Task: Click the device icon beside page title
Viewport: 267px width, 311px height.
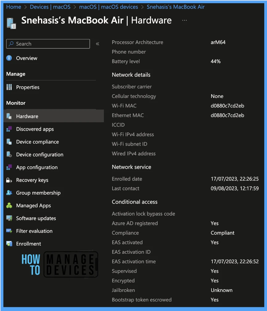Action: coord(11,23)
